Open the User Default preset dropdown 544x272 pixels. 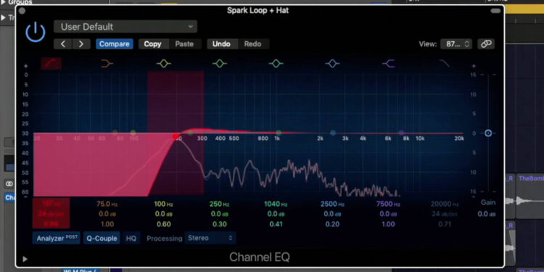(125, 27)
